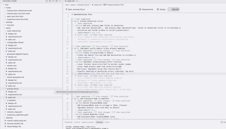Toggle checkbox for 3. Add Graveyard mode to AppState
226x129 pixels.
(75, 99)
